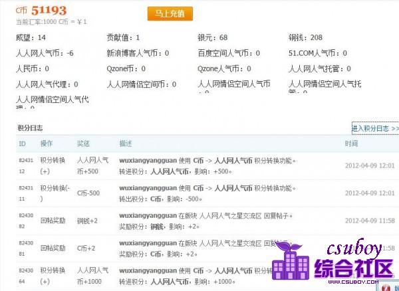399x291 pixels.
Task: Click the 人人网人气币+500 reward cell
Action: (92, 165)
